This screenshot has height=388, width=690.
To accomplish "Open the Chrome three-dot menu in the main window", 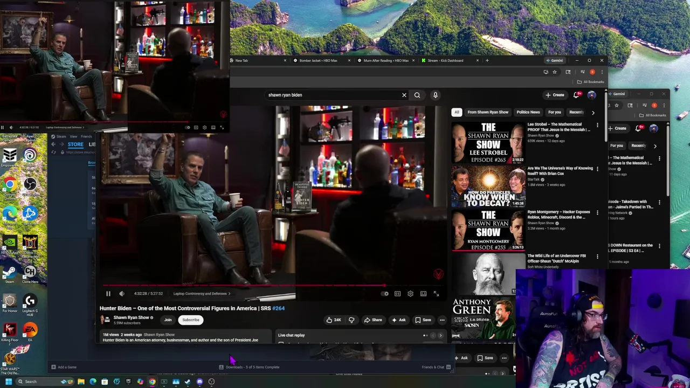I will pyautogui.click(x=602, y=72).
